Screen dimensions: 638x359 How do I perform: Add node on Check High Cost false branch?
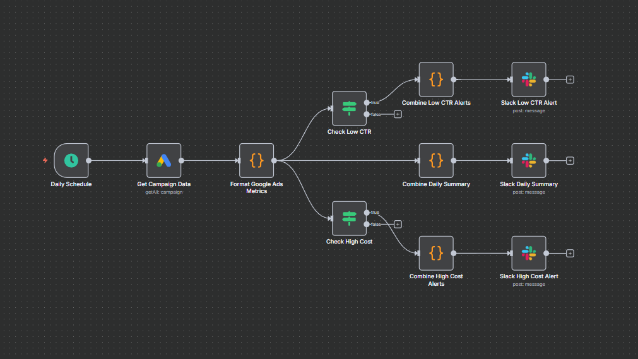click(x=398, y=224)
